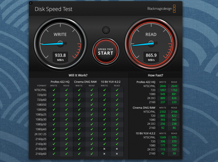
Task: Close the Disk Speed Test window
Action: [31, 3]
